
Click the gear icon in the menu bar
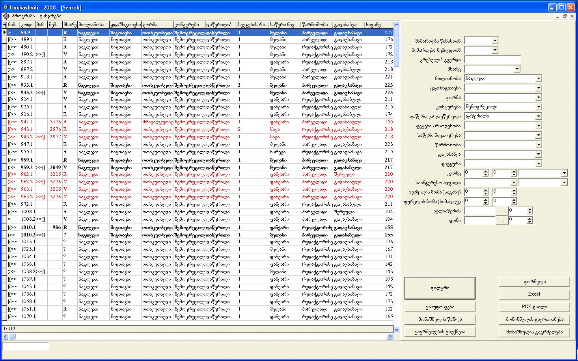(x=6, y=16)
